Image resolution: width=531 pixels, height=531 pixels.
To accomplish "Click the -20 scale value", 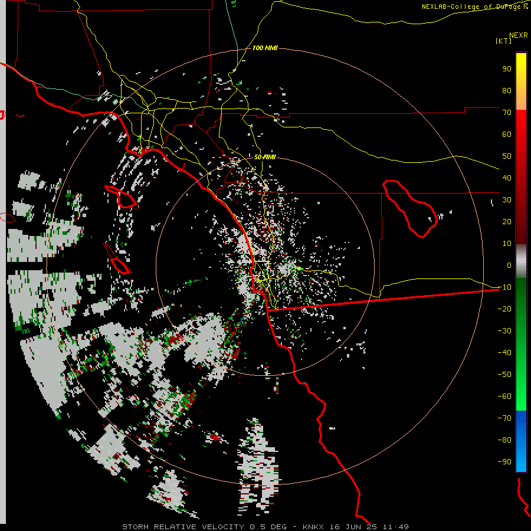I will pyautogui.click(x=504, y=309).
